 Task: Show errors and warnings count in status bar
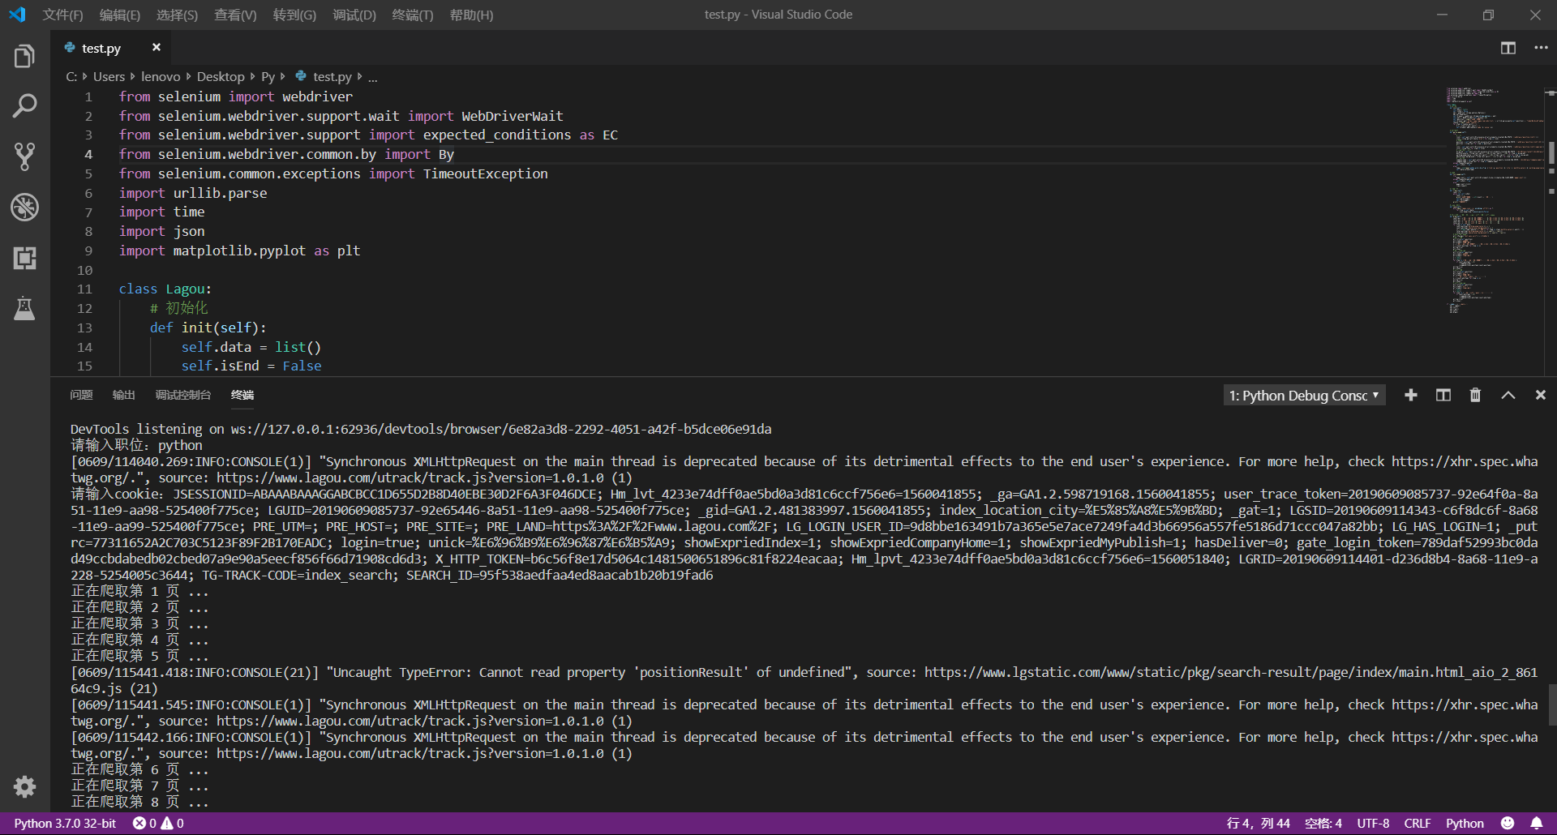pyautogui.click(x=158, y=823)
